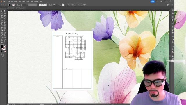Pick the Symbol Sprayer tool
186x105 pixels.
[x=2, y=38]
